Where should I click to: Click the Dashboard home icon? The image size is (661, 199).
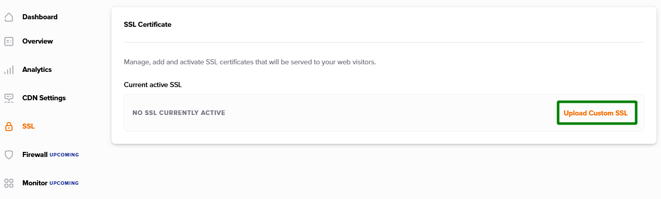click(9, 17)
